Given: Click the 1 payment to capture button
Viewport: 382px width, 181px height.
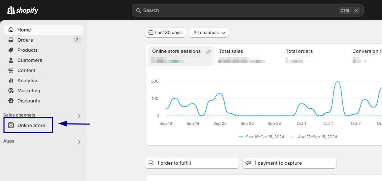Looking at the screenshot, I should point(289,163).
